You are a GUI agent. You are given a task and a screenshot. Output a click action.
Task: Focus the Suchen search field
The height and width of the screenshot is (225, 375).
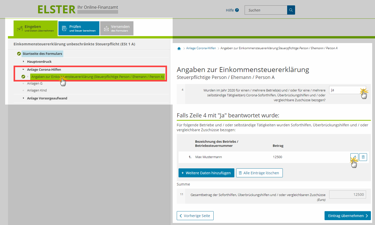click(266, 10)
